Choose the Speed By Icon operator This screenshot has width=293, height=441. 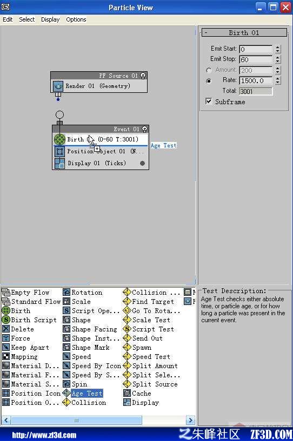click(x=92, y=366)
